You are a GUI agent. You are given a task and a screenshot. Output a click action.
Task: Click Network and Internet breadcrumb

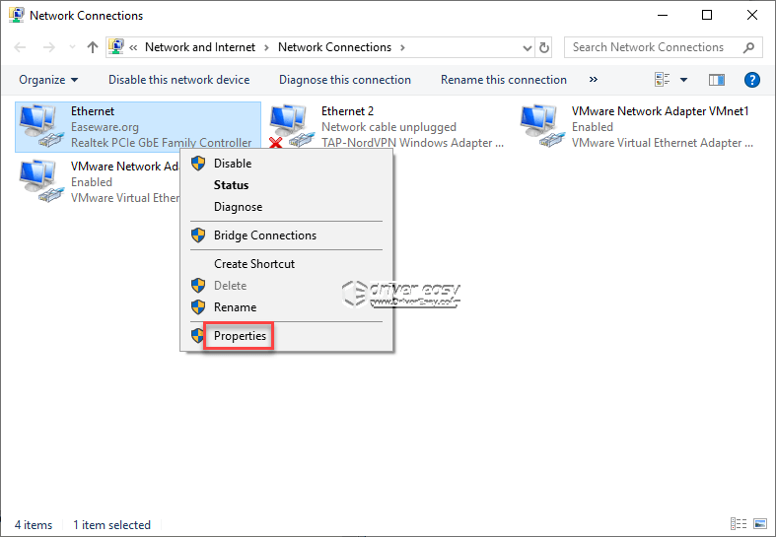pyautogui.click(x=200, y=47)
